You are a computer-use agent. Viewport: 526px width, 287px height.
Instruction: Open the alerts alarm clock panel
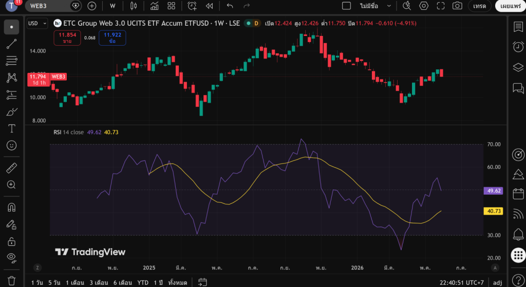pyautogui.click(x=518, y=47)
